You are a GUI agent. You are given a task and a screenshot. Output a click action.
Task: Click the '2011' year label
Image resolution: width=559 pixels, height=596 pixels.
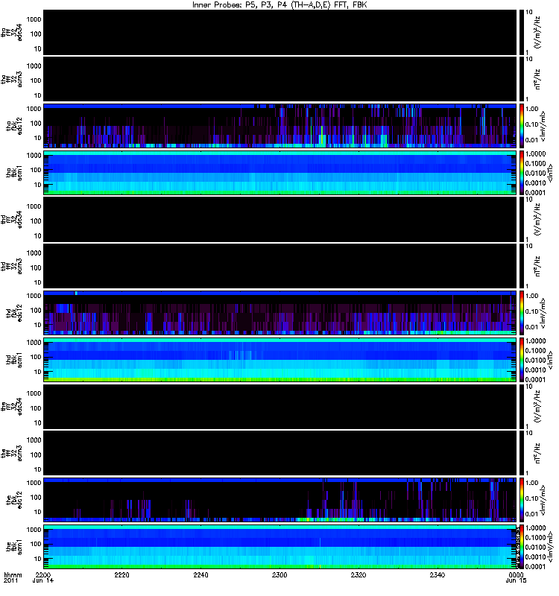pyautogui.click(x=10, y=580)
